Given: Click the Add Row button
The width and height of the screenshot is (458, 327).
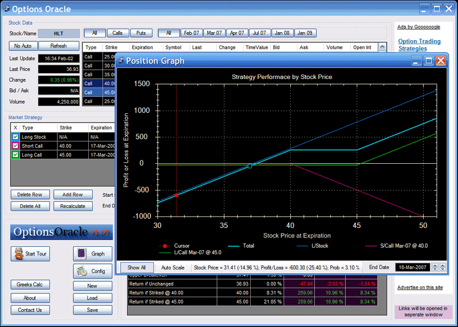Looking at the screenshot, I should coord(73,194).
